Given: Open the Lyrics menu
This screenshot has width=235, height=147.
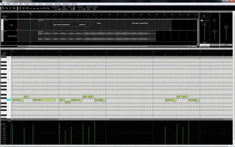Looking at the screenshot, I should 40,4.
